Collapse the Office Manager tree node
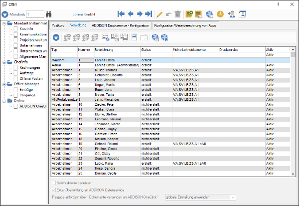The height and width of the screenshot is (206, 299). coord(4,84)
